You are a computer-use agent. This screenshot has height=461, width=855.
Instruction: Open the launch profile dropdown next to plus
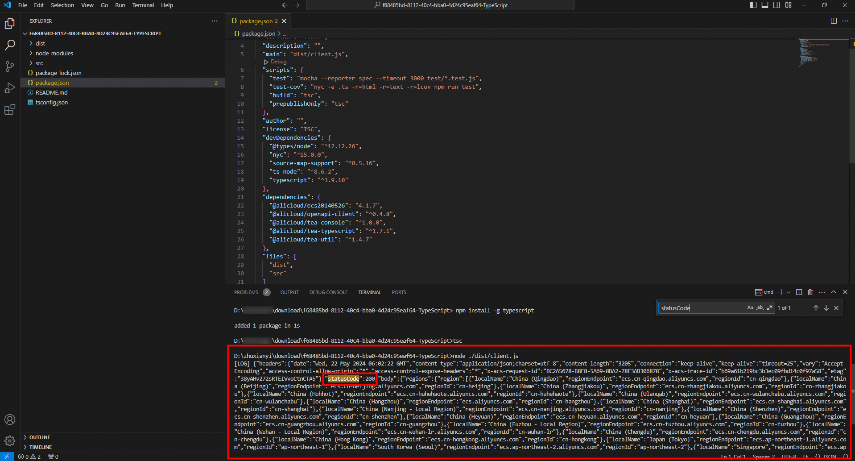pos(789,292)
